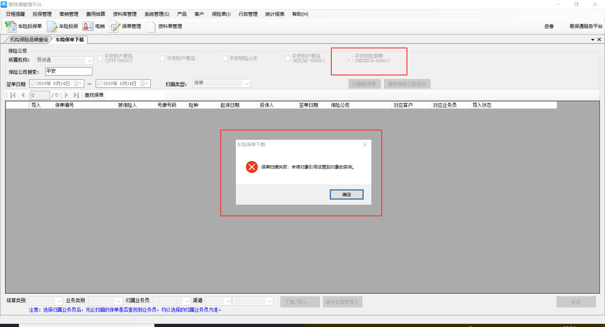The height and width of the screenshot is (327, 605).
Task: Toggle 平安财产青岛 (JSTY-00003) checkbox
Action: click(100, 58)
